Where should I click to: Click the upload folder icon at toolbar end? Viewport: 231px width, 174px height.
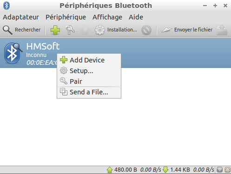[222, 30]
